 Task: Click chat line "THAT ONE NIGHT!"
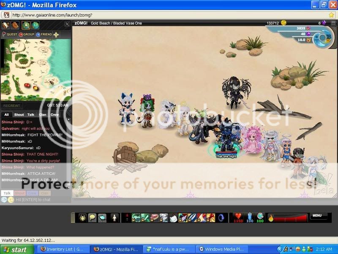click(x=43, y=155)
